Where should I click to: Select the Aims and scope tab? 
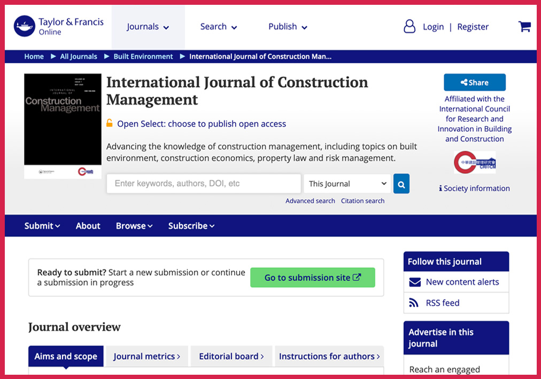point(66,356)
